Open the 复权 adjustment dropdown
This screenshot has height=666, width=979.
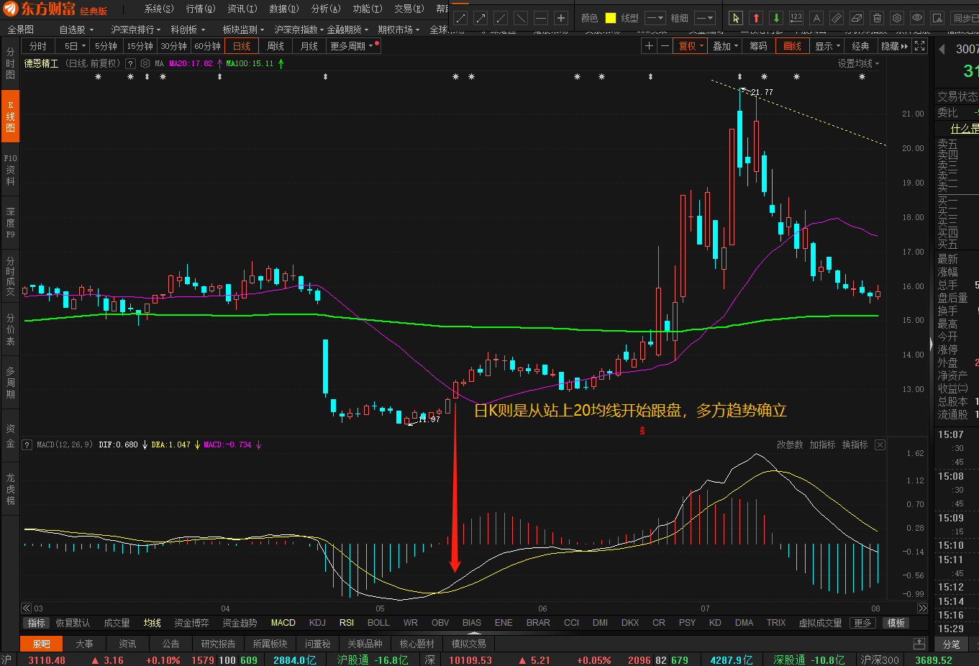(x=691, y=46)
